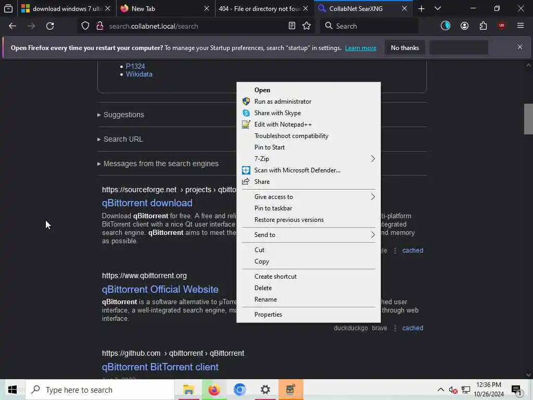Select Create shortcut
This screenshot has width=533, height=400.
click(x=309, y=277)
